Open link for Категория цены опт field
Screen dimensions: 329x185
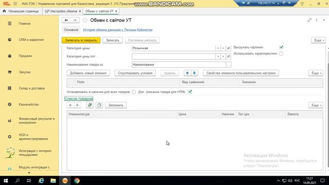click(228, 57)
